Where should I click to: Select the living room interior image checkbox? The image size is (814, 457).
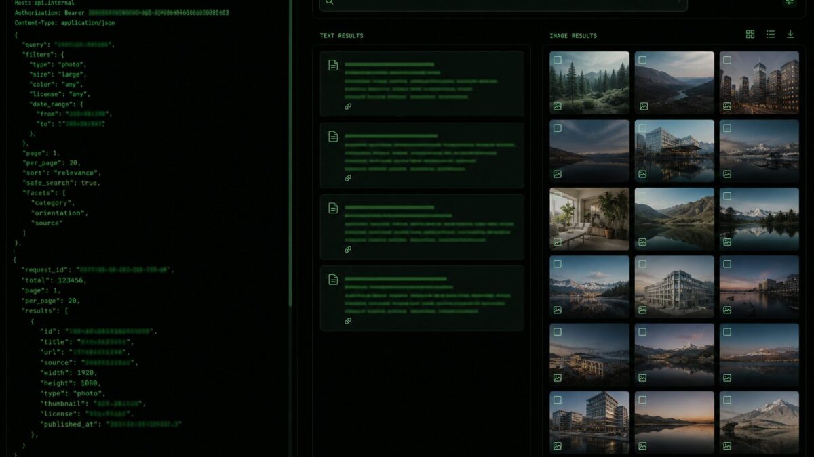(x=558, y=196)
